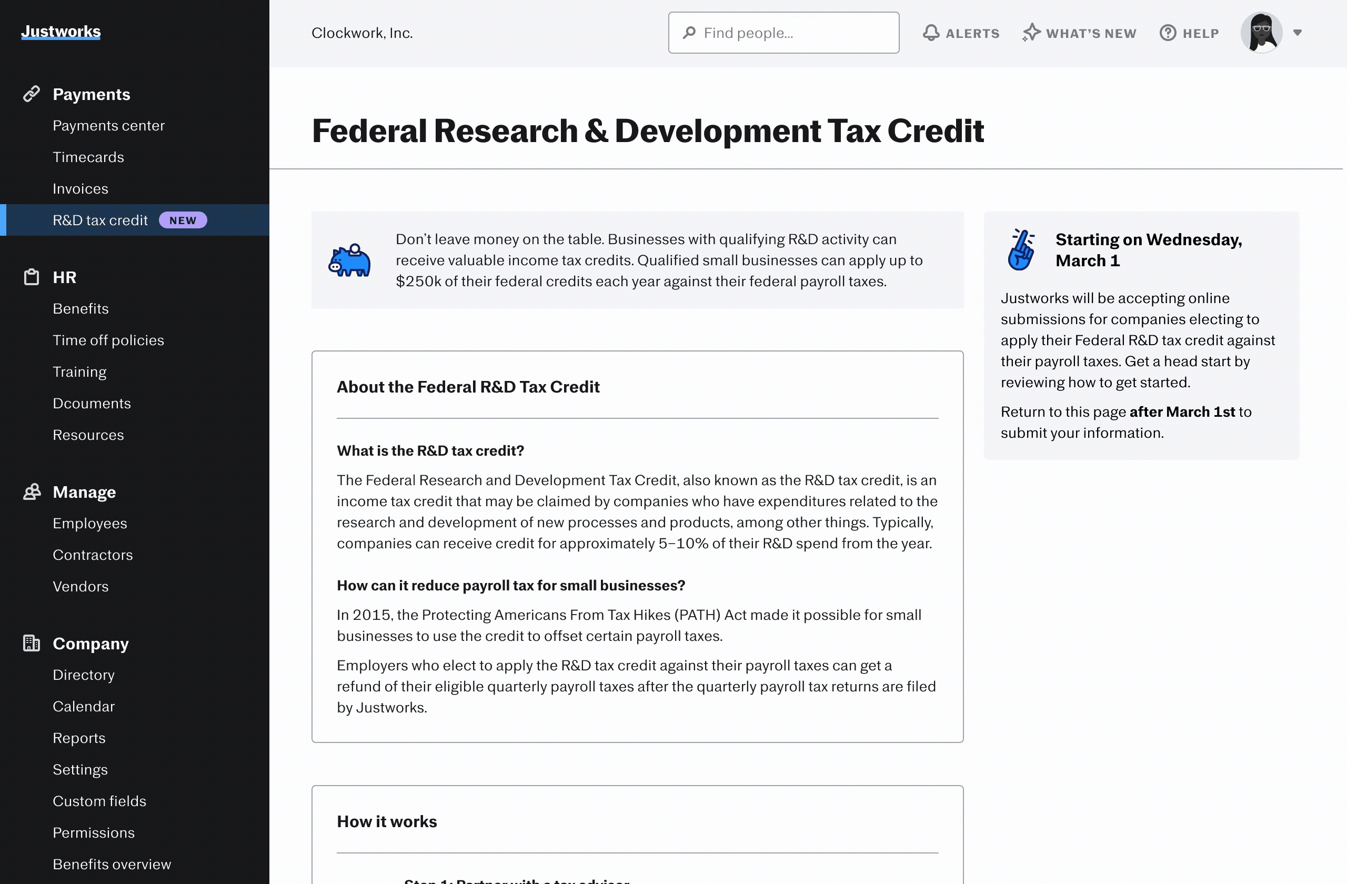Open Benefits under HR
The height and width of the screenshot is (884, 1347).
81,308
